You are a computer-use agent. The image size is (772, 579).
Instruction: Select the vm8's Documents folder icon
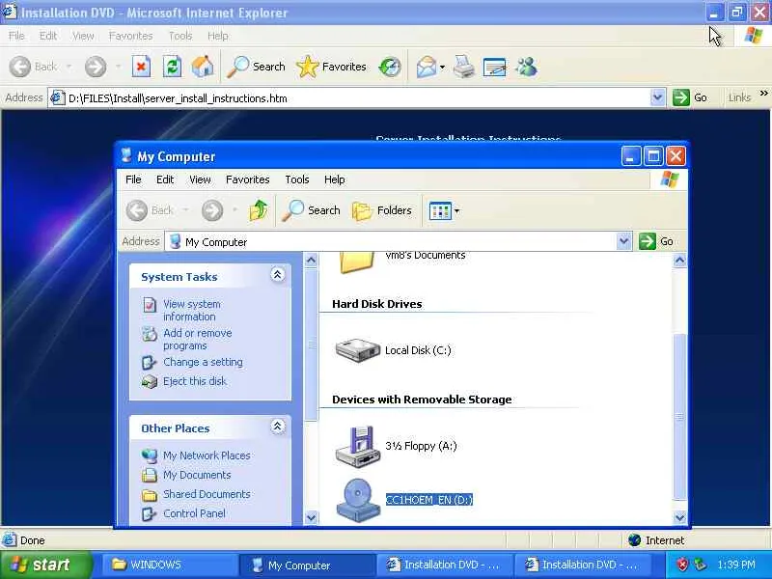356,262
